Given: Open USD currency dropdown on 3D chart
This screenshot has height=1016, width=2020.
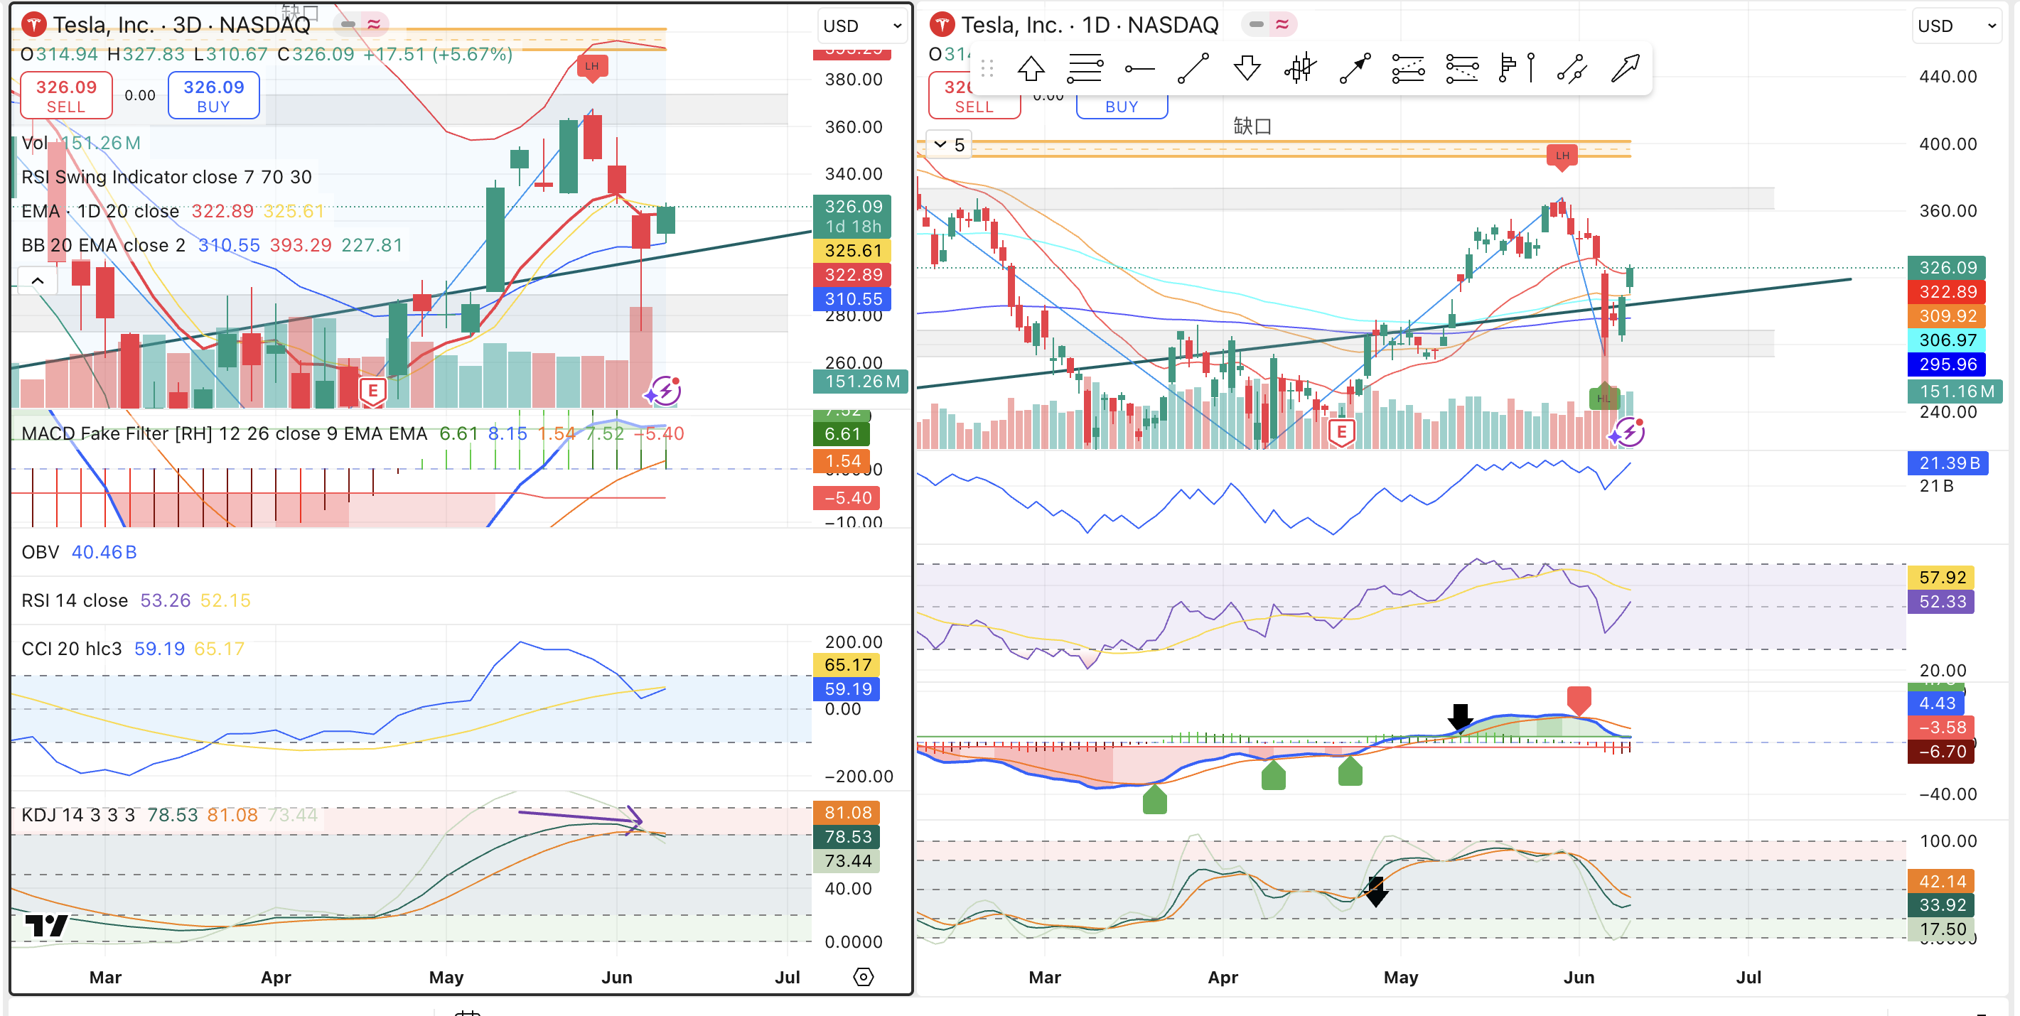Looking at the screenshot, I should (x=861, y=26).
